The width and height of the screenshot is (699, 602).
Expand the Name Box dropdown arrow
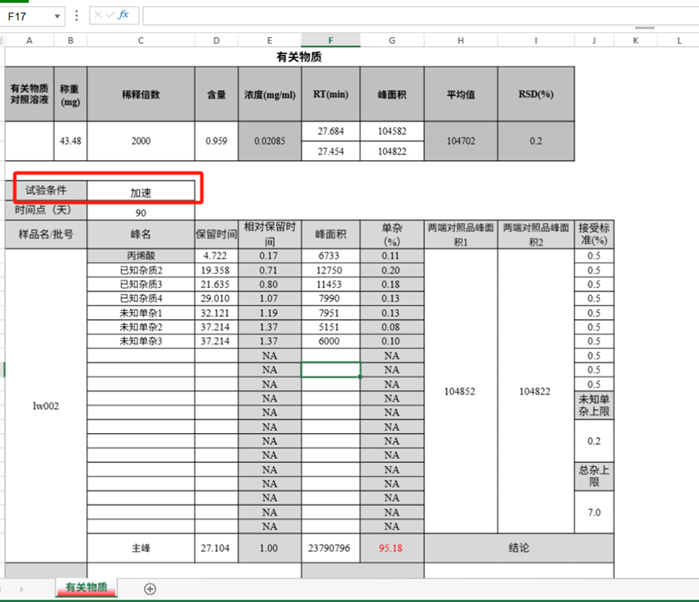(57, 15)
